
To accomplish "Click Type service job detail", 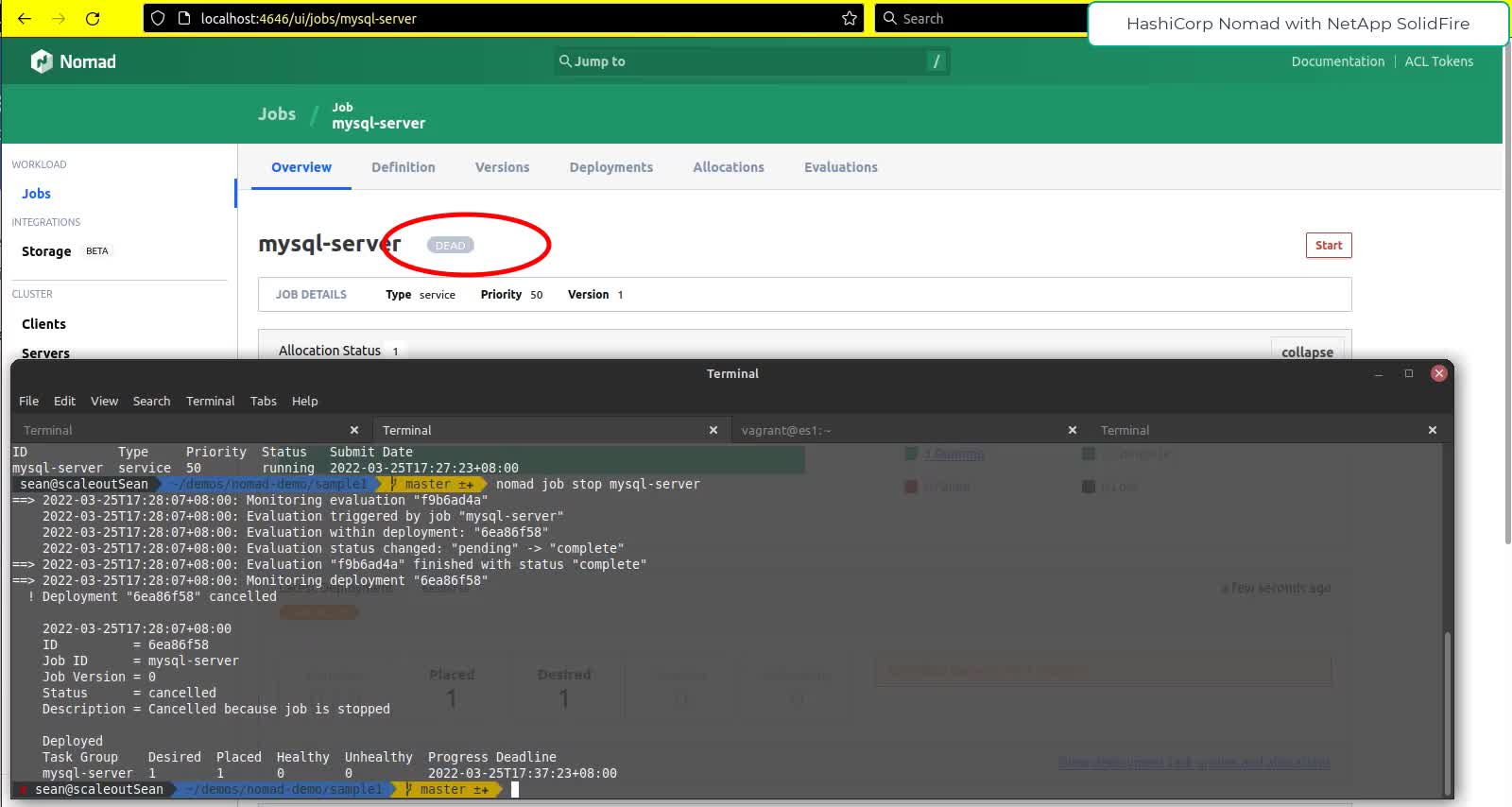I will [x=421, y=295].
